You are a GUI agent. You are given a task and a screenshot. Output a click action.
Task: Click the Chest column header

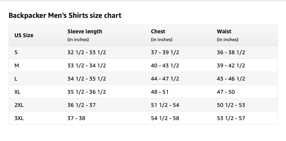coord(158,31)
